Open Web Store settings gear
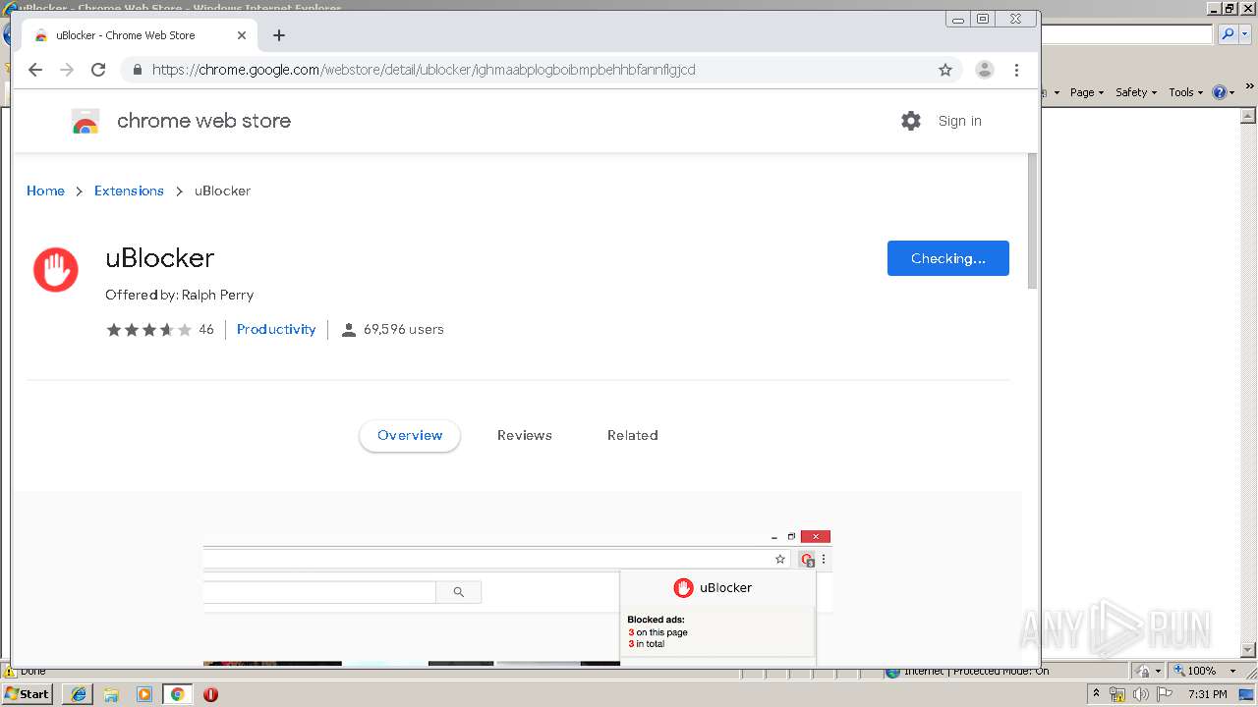Image resolution: width=1258 pixels, height=707 pixels. point(911,121)
